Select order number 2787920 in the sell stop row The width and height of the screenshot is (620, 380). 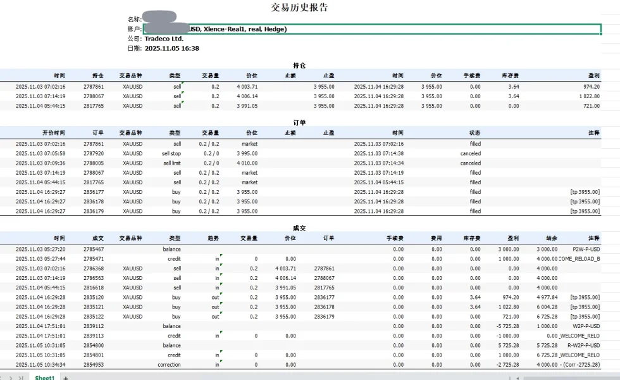coord(94,153)
